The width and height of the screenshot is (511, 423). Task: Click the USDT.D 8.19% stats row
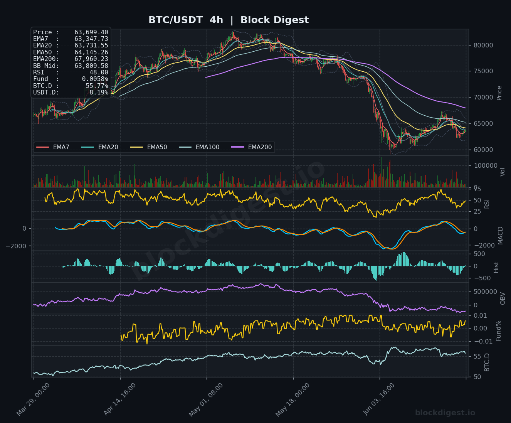click(x=71, y=93)
